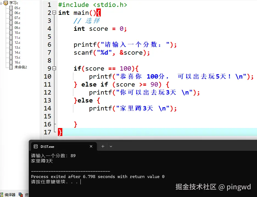Click the 编译器 grid icon at the bottom
This screenshot has height=197, width=257.
(x=1, y=195)
